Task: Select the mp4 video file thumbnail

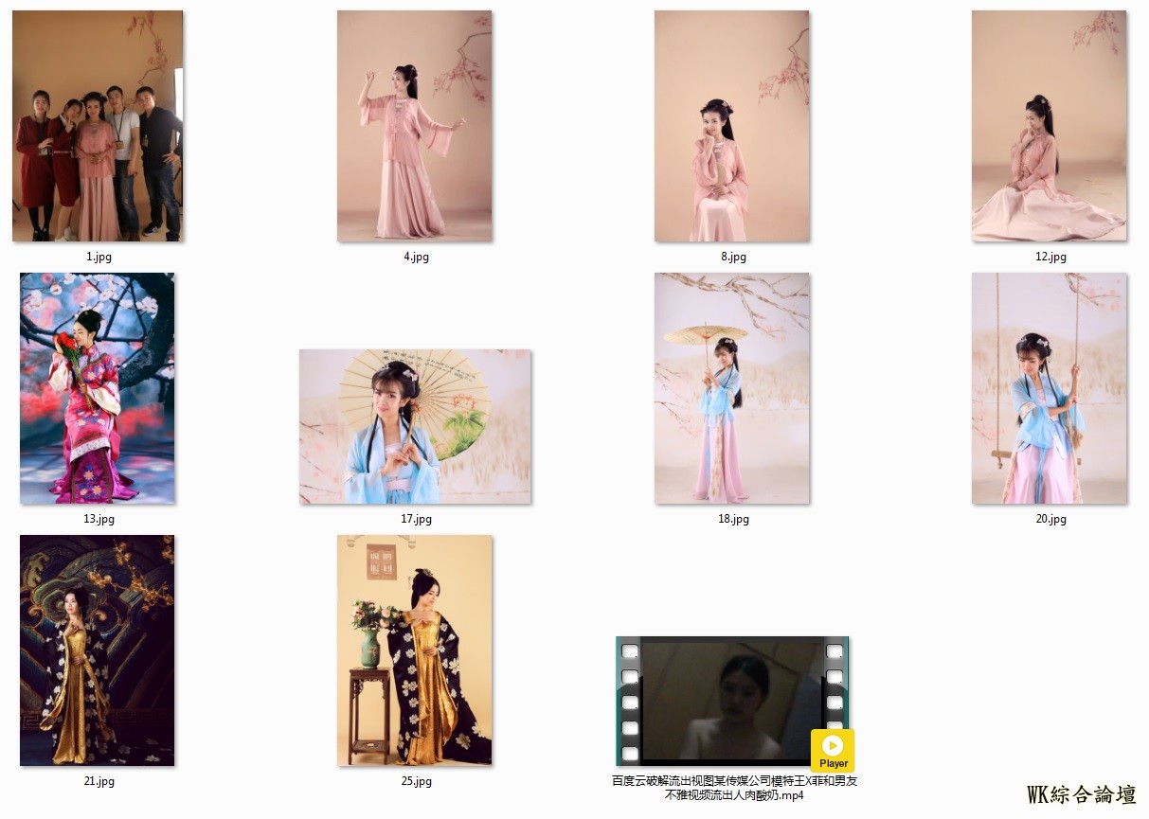Action: tap(732, 701)
